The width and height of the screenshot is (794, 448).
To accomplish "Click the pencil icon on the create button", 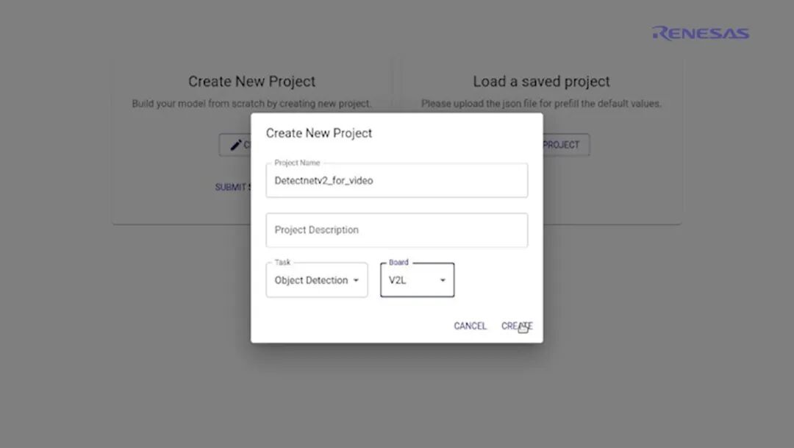I will [235, 145].
